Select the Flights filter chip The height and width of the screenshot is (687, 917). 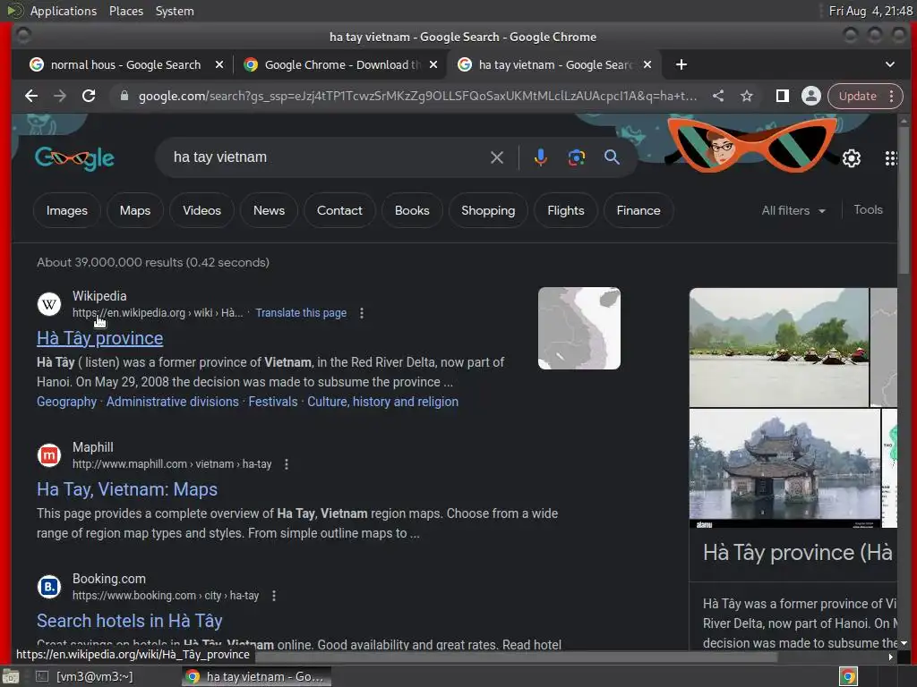[566, 210]
